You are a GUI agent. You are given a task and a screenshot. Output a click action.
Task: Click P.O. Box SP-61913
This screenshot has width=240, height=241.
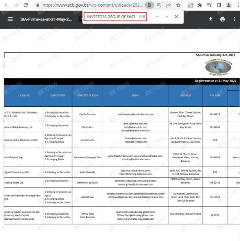tap(215, 114)
